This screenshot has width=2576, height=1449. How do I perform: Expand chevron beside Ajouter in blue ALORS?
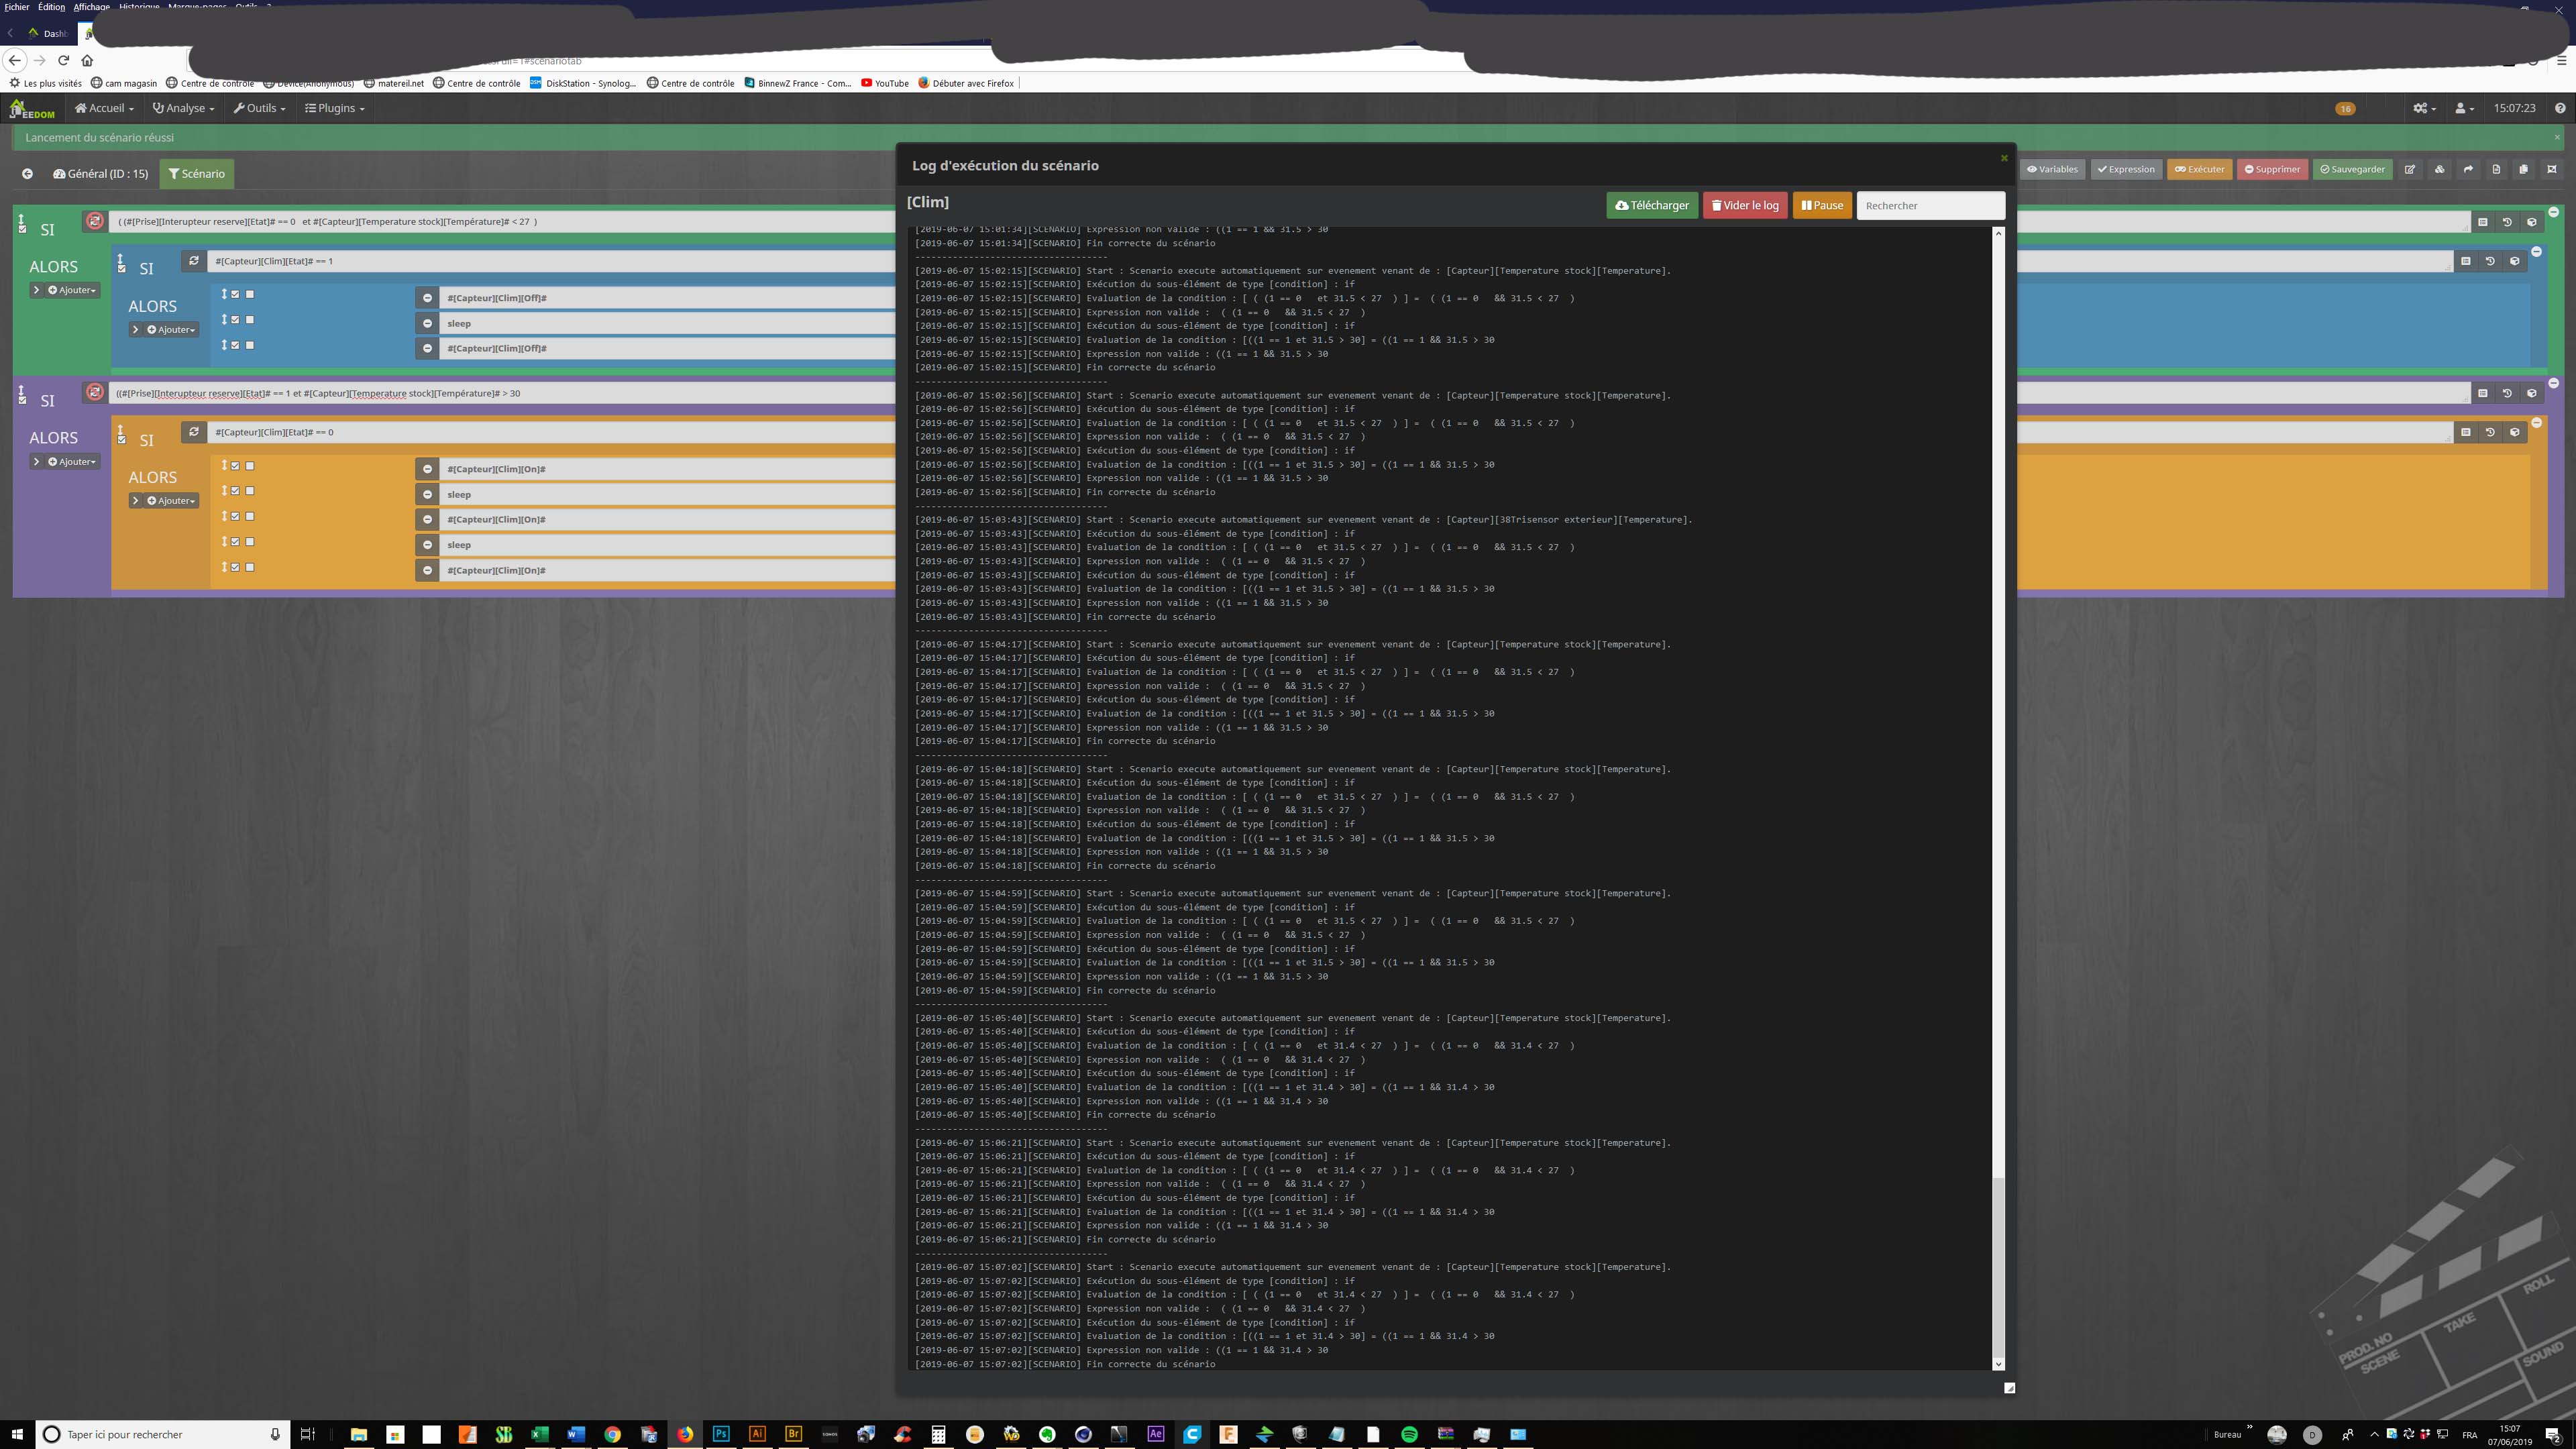coord(136,329)
